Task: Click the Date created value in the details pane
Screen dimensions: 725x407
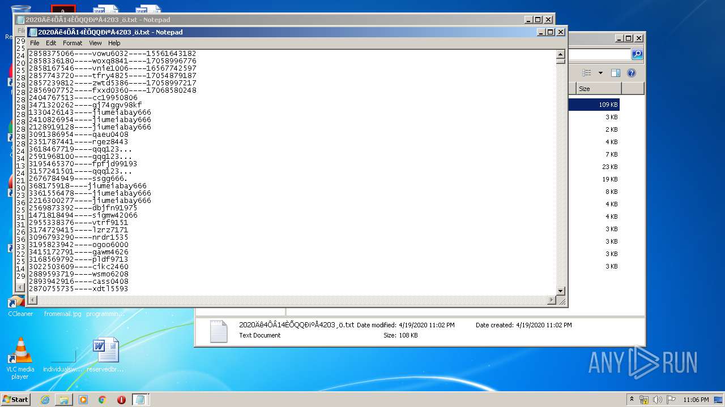Action: pos(543,325)
